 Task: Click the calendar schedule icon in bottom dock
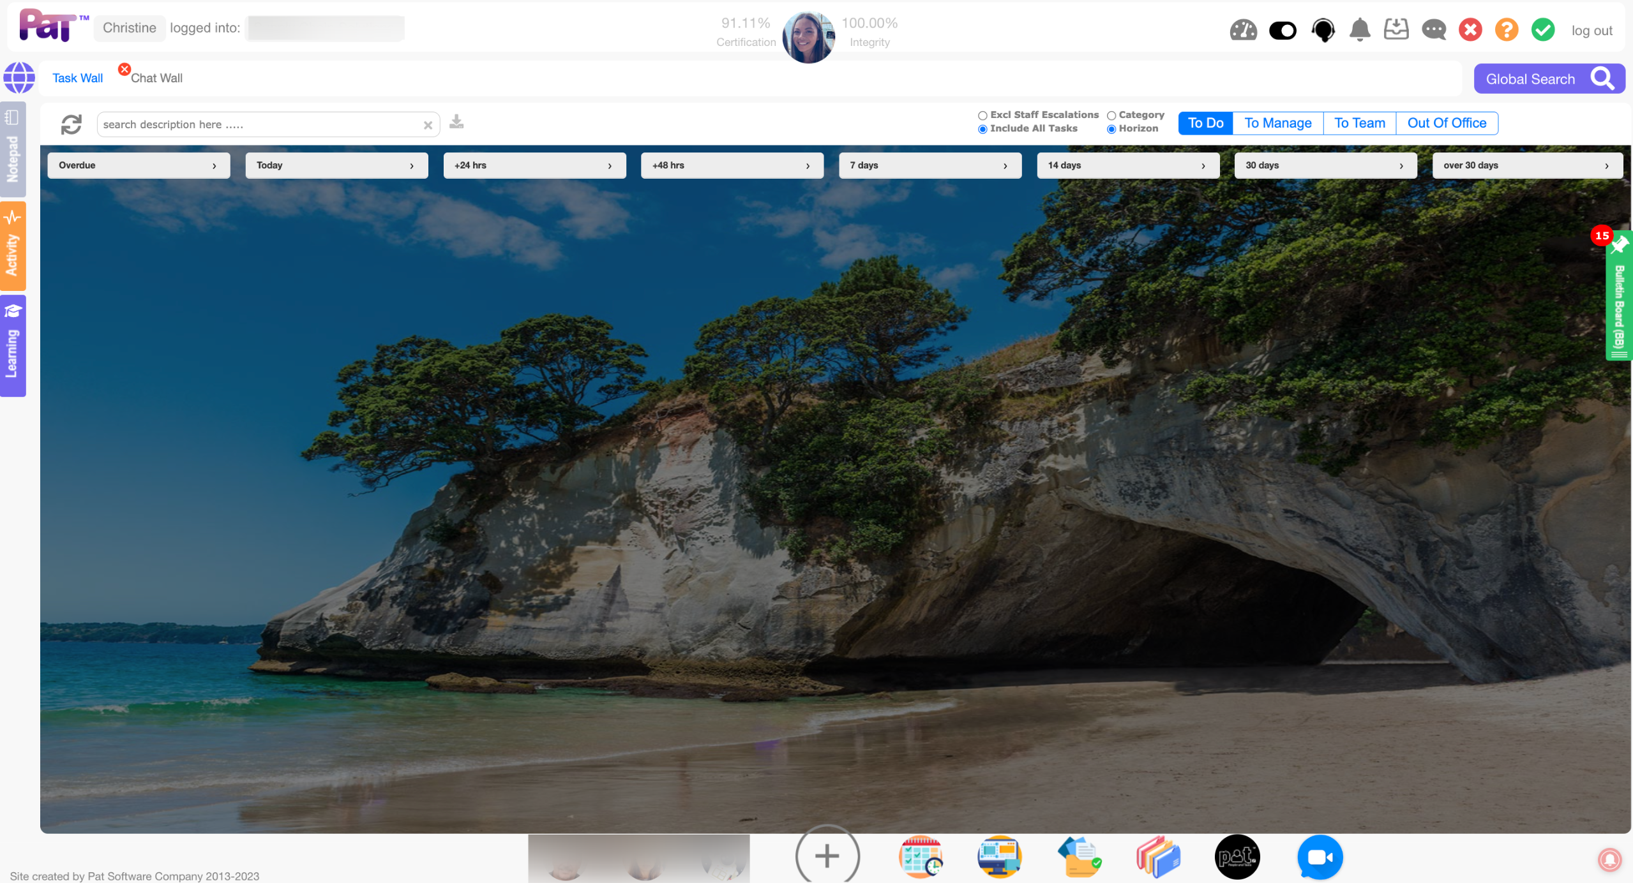pos(920,856)
